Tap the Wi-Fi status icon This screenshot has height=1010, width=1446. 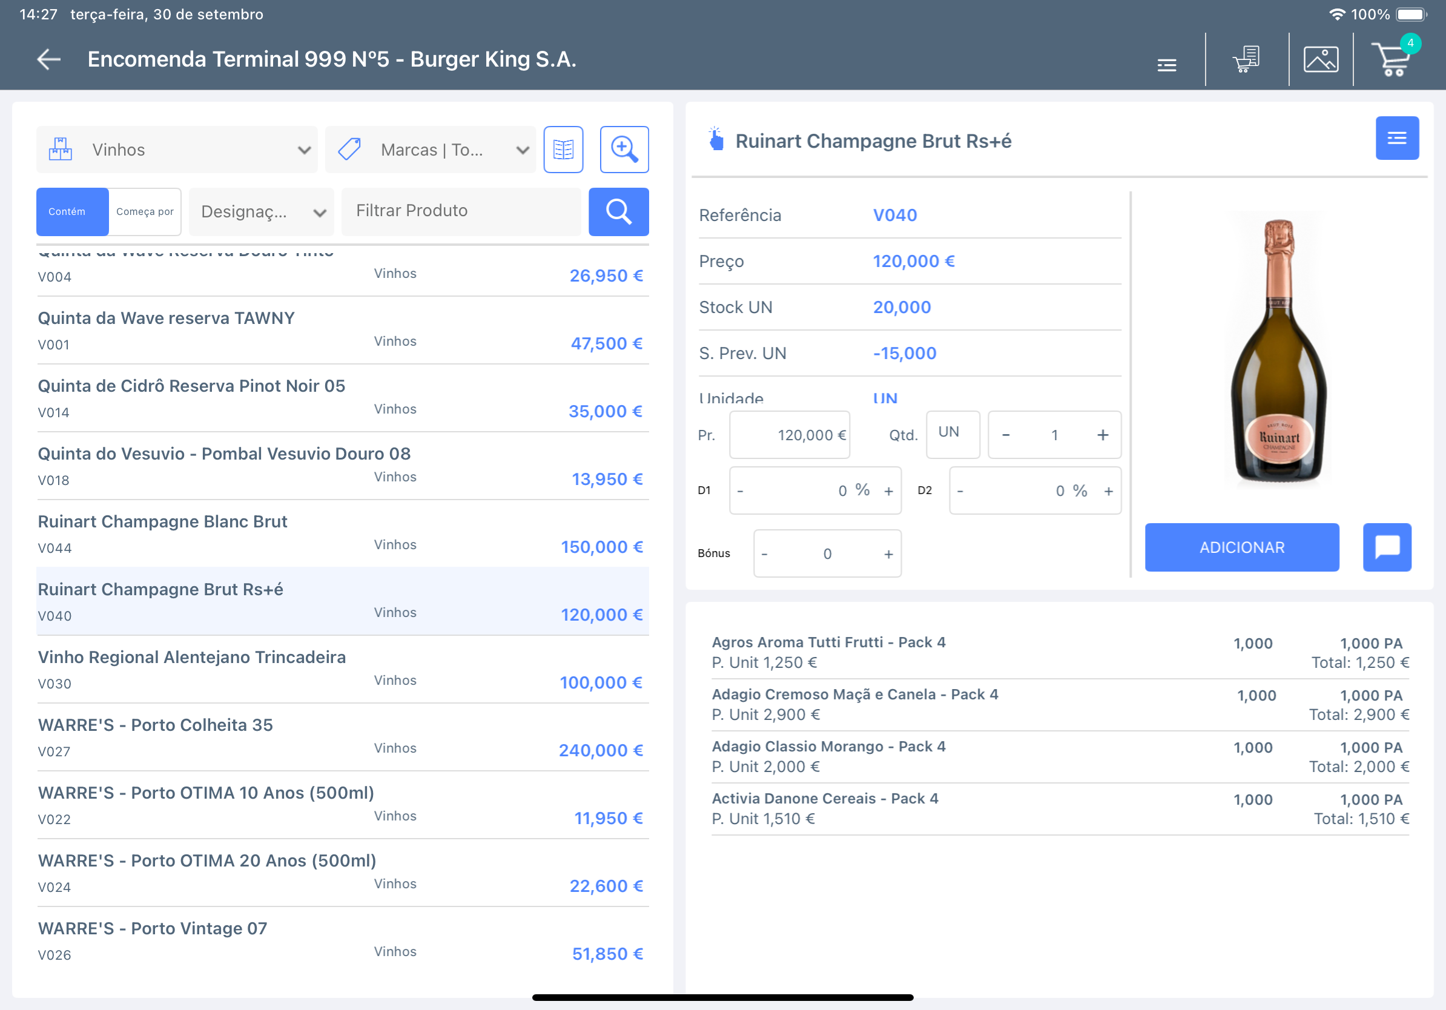(1336, 14)
